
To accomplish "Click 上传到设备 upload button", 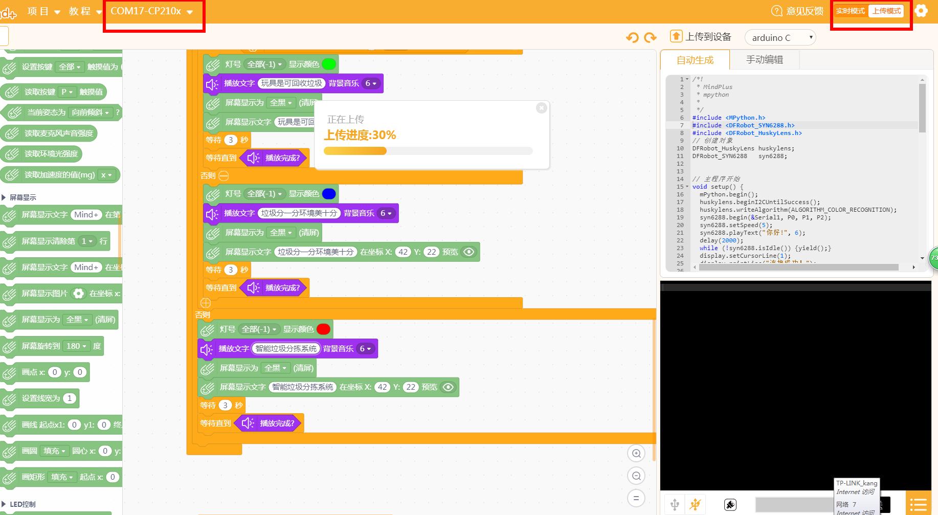I will point(701,37).
